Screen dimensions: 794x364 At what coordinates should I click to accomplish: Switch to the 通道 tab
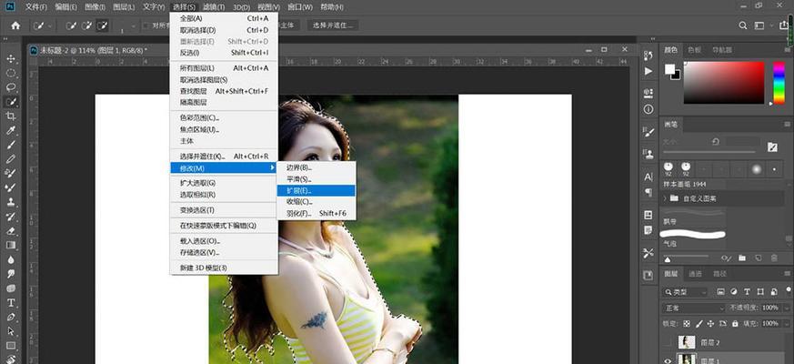click(695, 274)
